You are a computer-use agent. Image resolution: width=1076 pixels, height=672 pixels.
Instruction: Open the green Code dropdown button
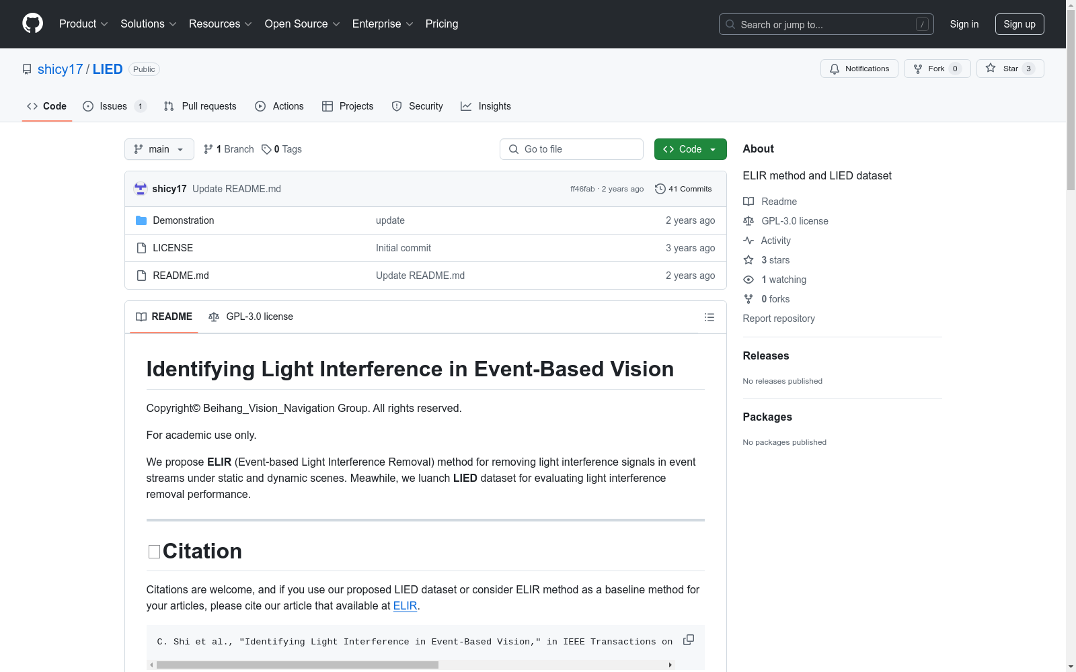click(x=691, y=149)
